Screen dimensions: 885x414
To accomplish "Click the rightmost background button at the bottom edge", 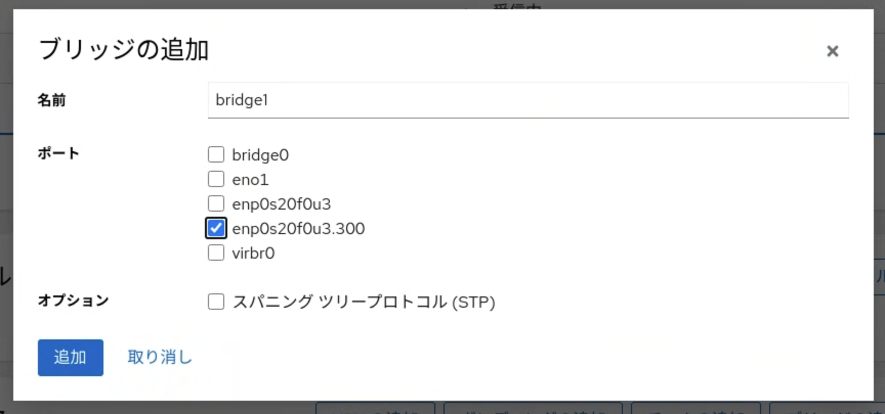I will [x=825, y=410].
